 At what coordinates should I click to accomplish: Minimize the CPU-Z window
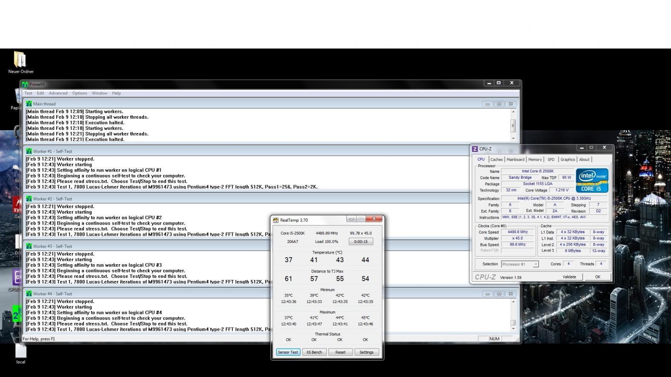(582, 148)
